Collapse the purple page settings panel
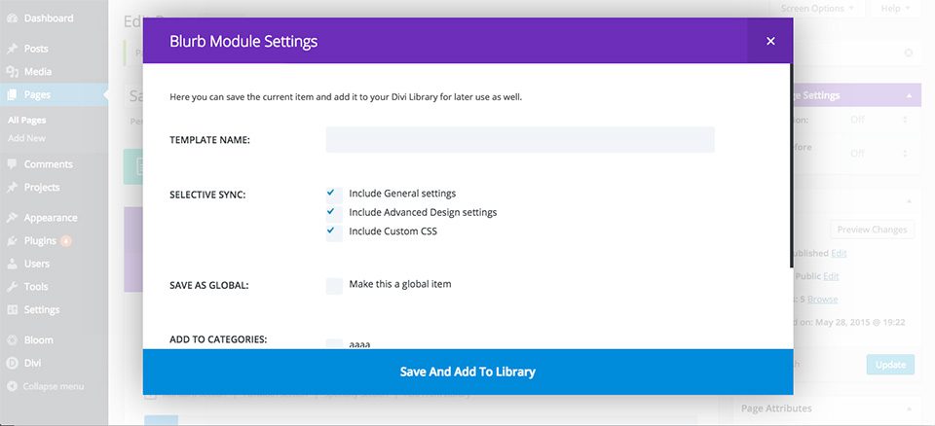The width and height of the screenshot is (935, 426). (x=909, y=95)
